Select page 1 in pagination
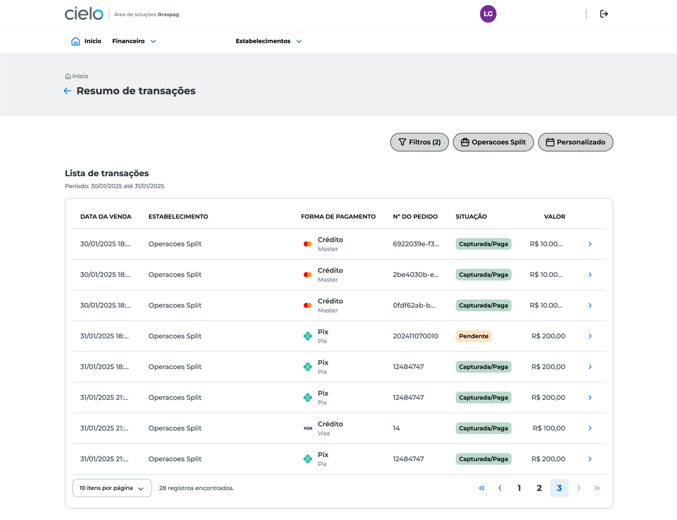Viewport: 677px width, 520px height. (519, 488)
